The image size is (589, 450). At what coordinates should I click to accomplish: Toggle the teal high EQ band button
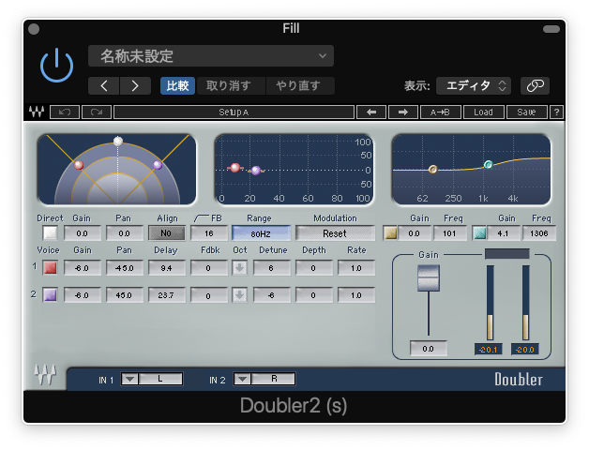[x=479, y=233]
